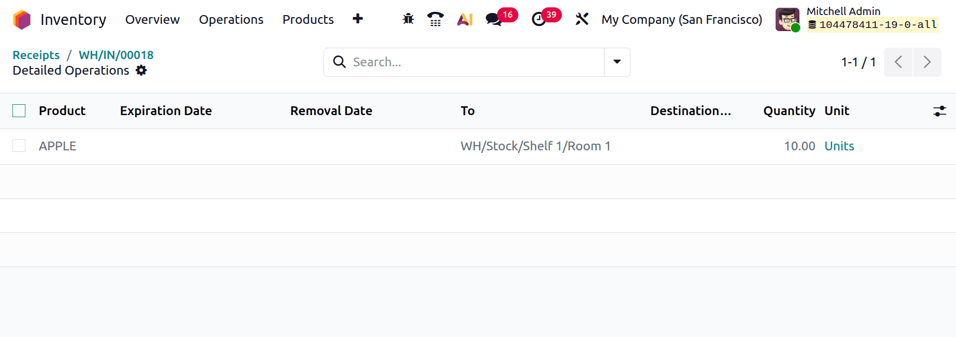Click the search magnifier icon
Image resolution: width=956 pixels, height=337 pixels.
click(340, 62)
